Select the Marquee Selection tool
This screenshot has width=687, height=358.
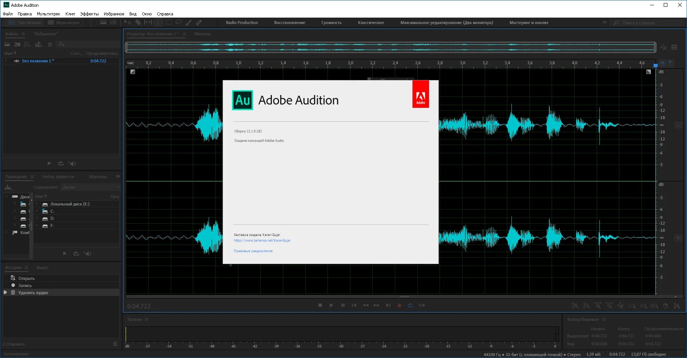168,22
